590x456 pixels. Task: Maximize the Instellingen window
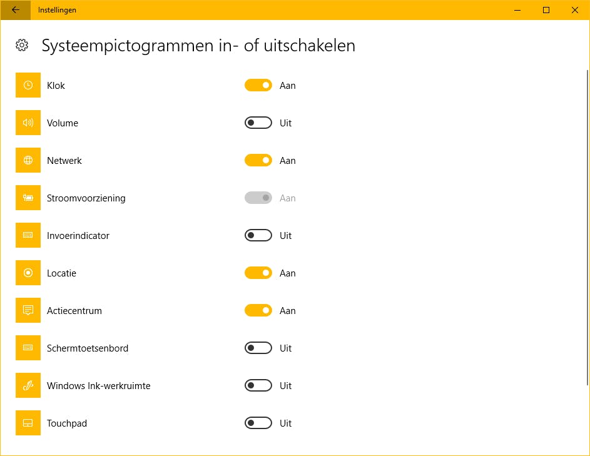(x=546, y=10)
